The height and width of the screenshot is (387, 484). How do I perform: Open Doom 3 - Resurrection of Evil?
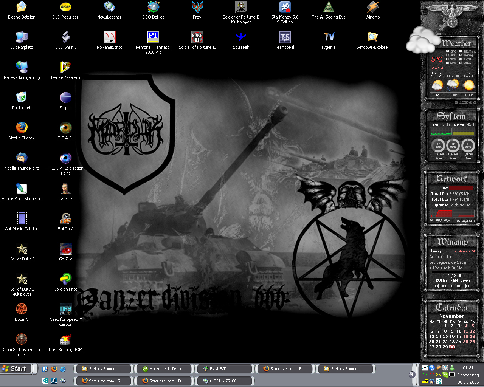pyautogui.click(x=22, y=345)
